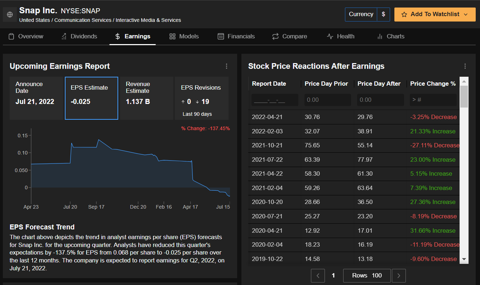Focus the Price Day Prior filter field

coord(327,100)
